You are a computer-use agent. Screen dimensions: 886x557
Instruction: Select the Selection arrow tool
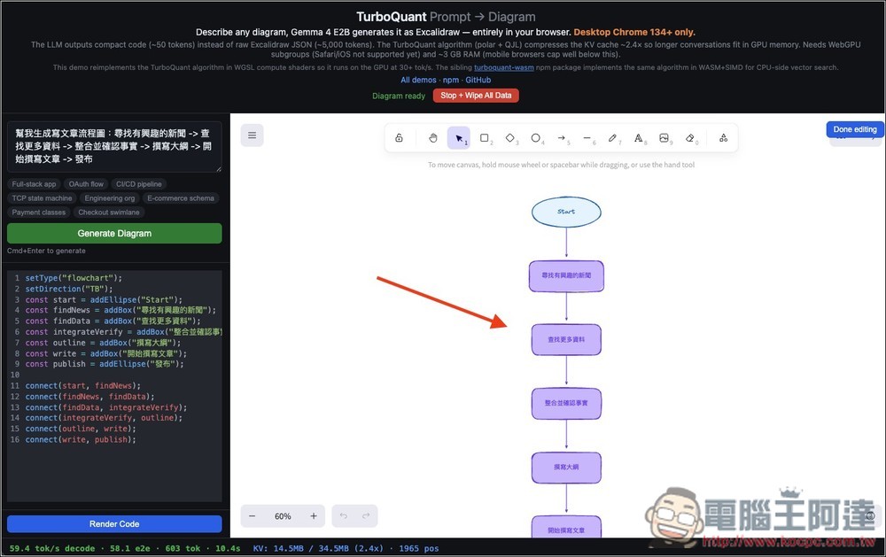coord(459,138)
